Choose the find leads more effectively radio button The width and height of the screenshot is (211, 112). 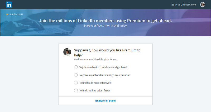tap(76, 83)
